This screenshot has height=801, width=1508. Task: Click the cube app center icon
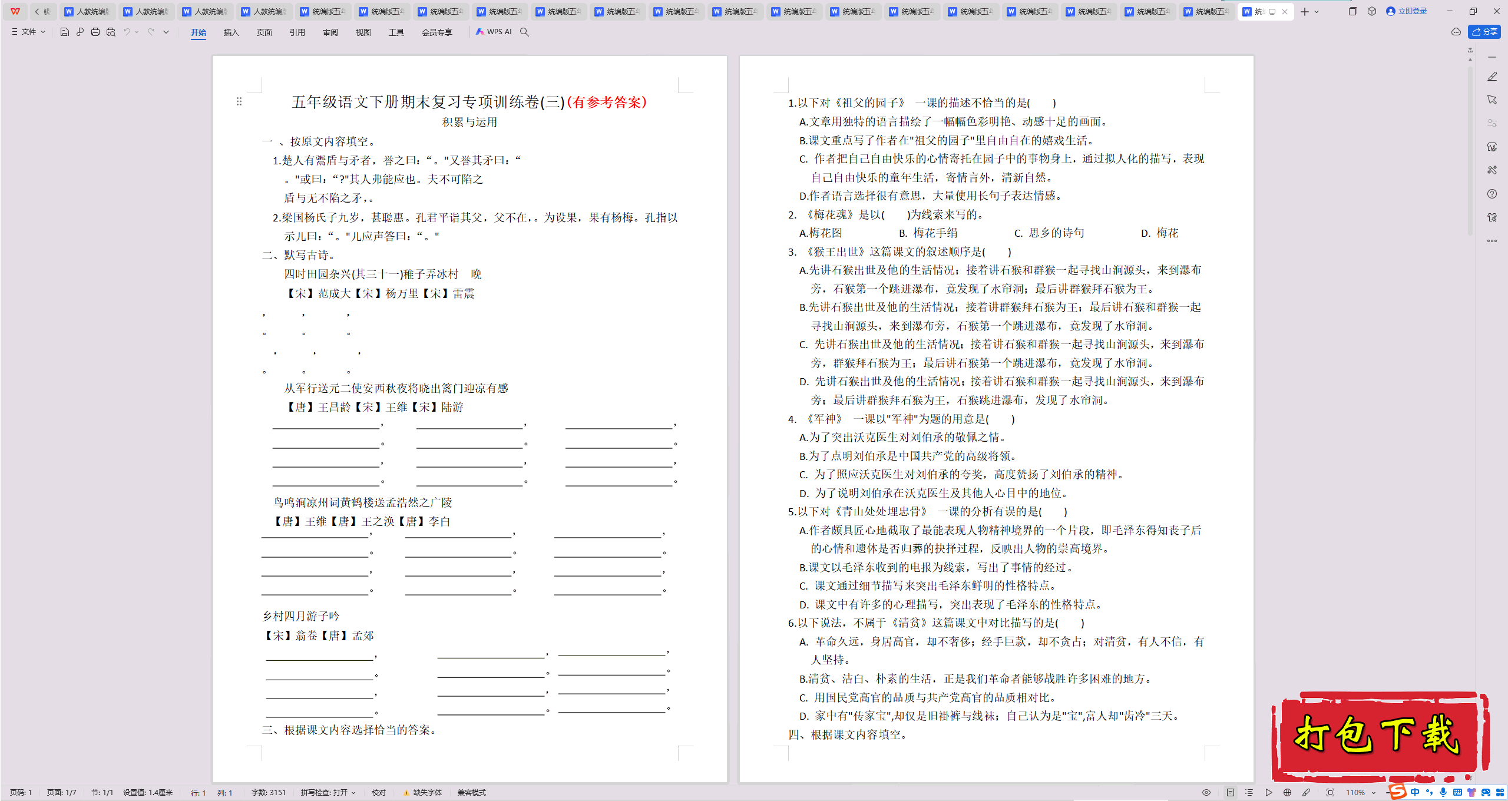tap(1372, 11)
